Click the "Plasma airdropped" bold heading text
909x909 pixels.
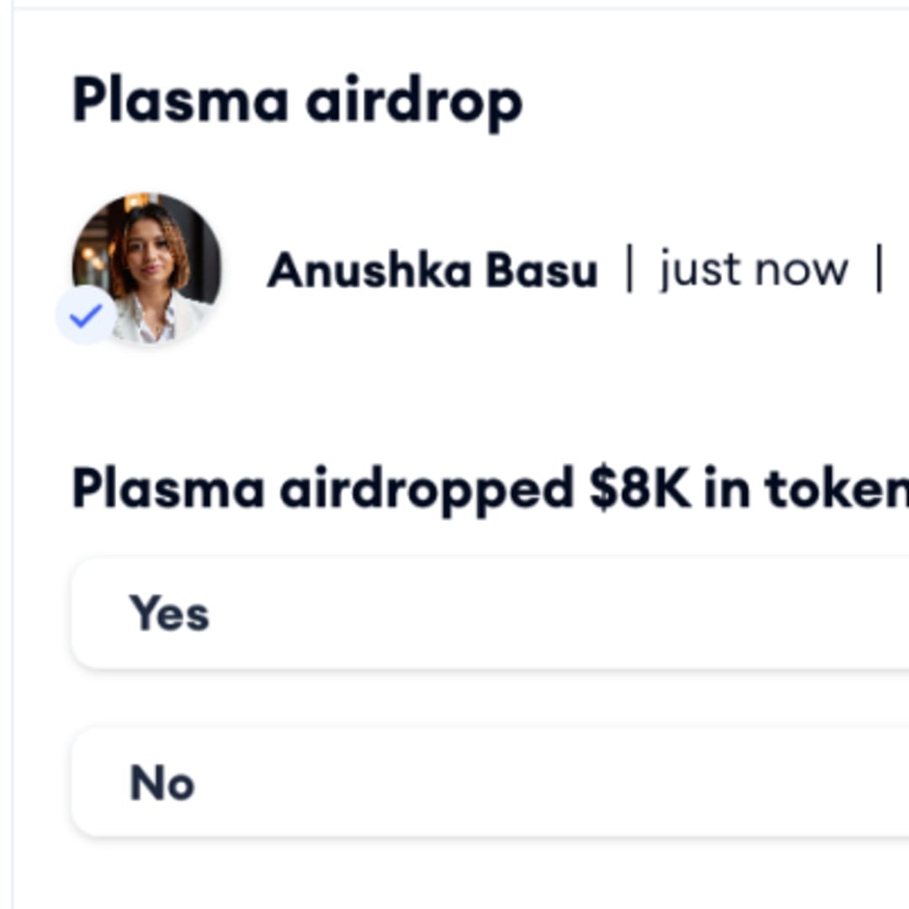click(x=322, y=490)
